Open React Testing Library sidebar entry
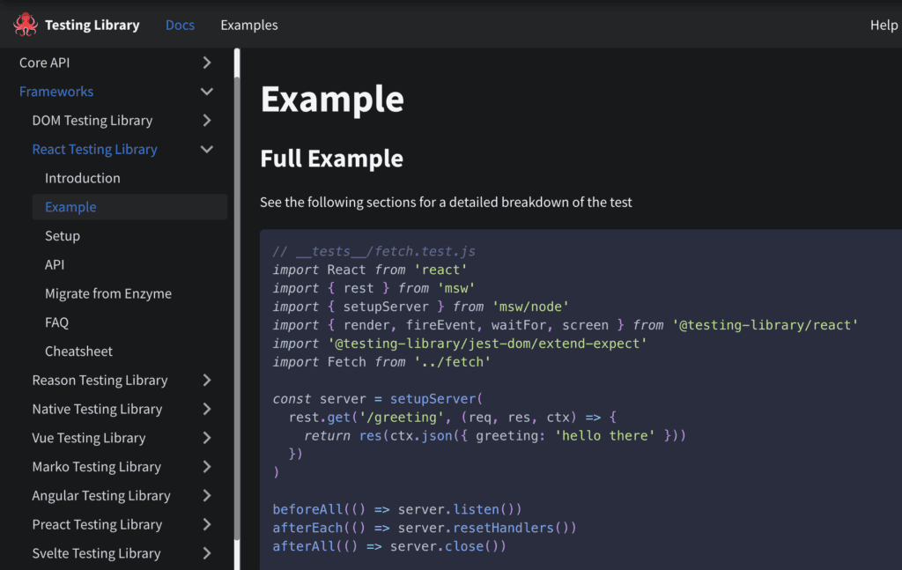The height and width of the screenshot is (570, 902). pos(94,149)
